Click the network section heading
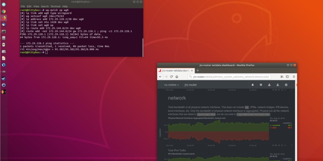 (177, 98)
